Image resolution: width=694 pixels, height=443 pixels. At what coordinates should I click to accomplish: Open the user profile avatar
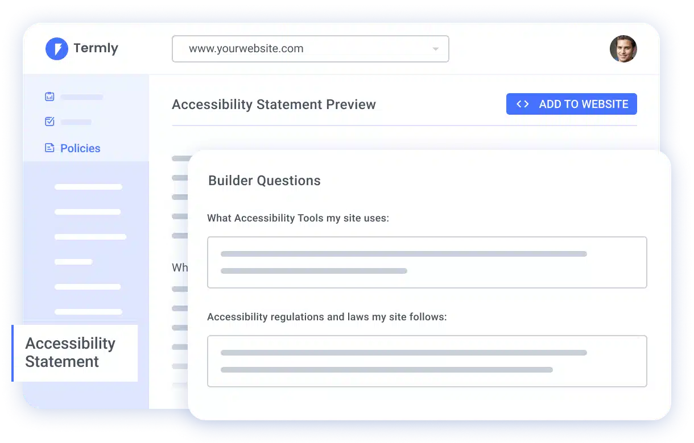(623, 49)
